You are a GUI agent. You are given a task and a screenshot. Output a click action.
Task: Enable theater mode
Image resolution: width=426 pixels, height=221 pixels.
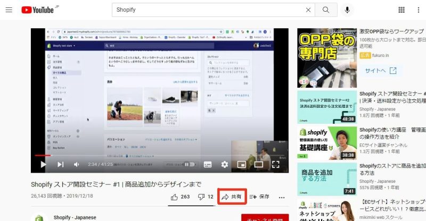258,164
